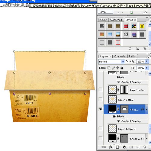This screenshot has height=151, width=151.
Task: Open the Fill slider arrow
Action: (x=147, y=68)
